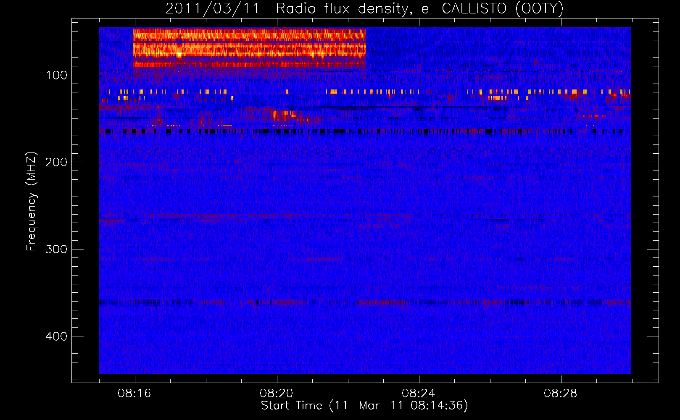This screenshot has width=680, height=420.
Task: Click the 300 frequency tick label
Action: point(56,249)
